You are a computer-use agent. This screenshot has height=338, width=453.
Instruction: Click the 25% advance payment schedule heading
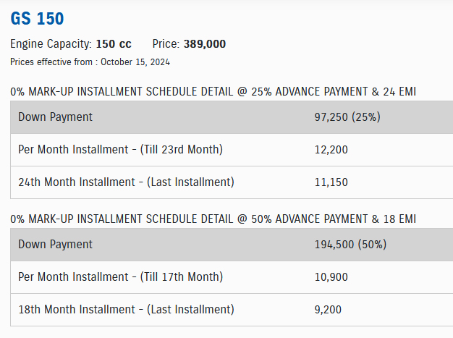[213, 92]
